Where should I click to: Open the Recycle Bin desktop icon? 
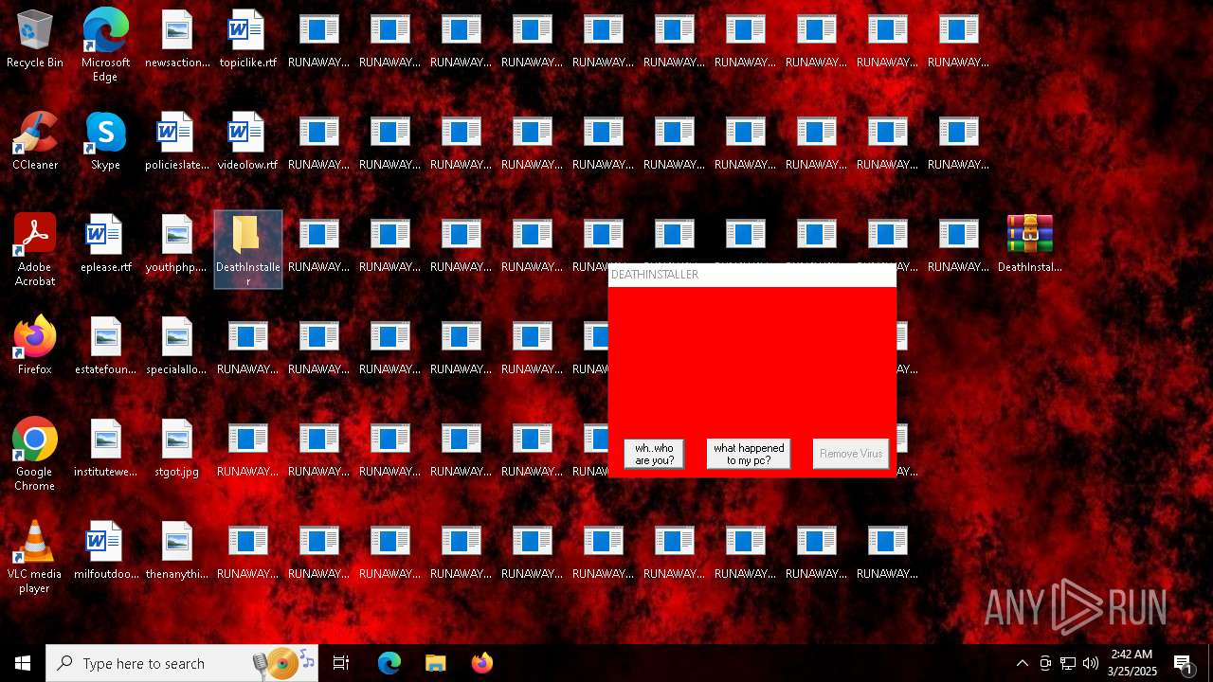point(35,40)
